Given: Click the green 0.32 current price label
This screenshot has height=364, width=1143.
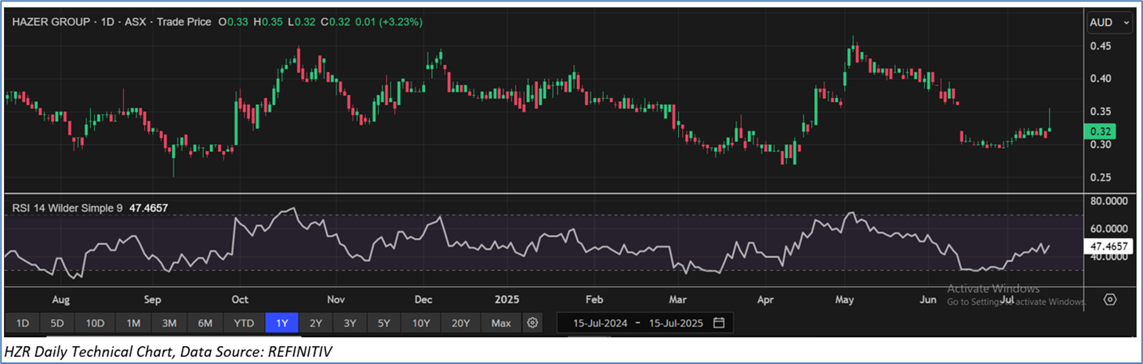Looking at the screenshot, I should (1103, 132).
